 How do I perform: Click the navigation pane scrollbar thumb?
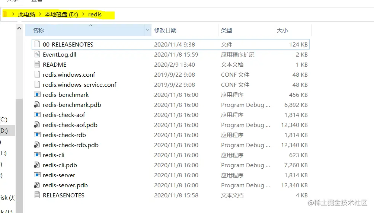click(19, 155)
